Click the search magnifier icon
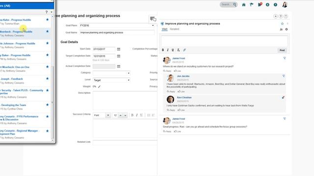Screen dimensions: 314x176 (235, 4)
